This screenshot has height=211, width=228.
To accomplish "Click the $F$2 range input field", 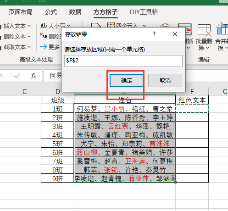I will click(123, 61).
